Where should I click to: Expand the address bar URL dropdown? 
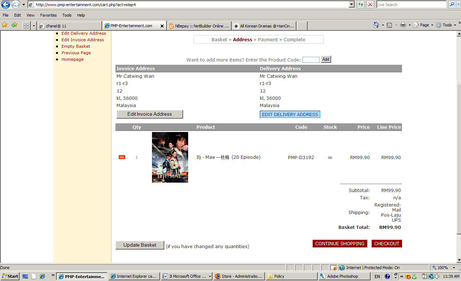[351, 5]
